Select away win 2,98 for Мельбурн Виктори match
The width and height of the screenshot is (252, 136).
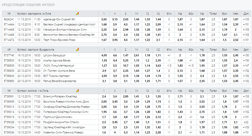click(x=126, y=30)
